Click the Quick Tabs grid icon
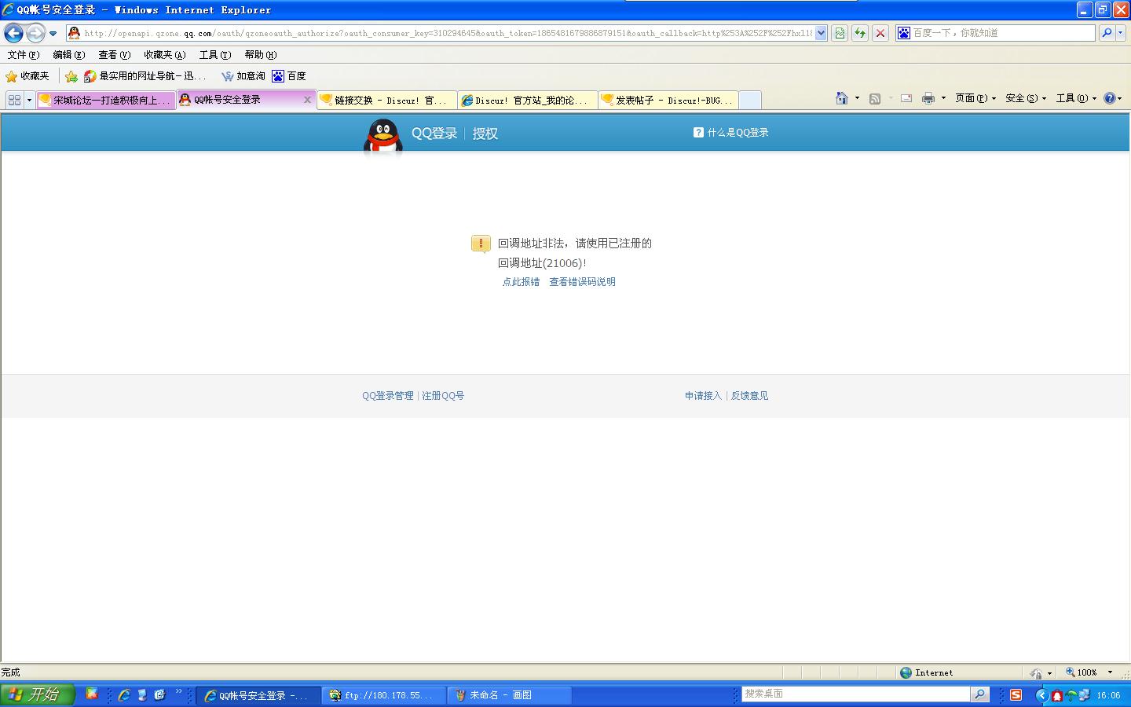Screen dimensions: 1131x707 coord(14,100)
